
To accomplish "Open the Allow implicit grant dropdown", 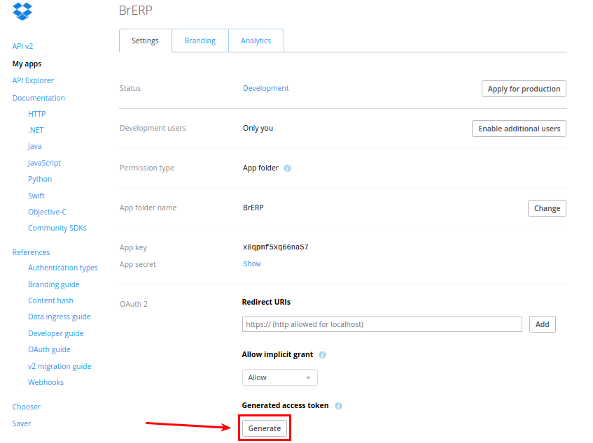I will [x=279, y=377].
